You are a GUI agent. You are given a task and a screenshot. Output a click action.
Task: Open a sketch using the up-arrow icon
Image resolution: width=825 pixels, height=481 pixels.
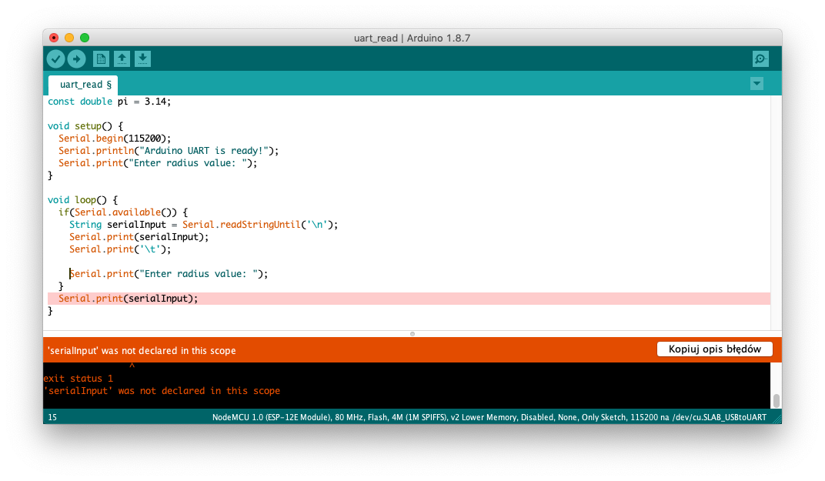tap(122, 59)
